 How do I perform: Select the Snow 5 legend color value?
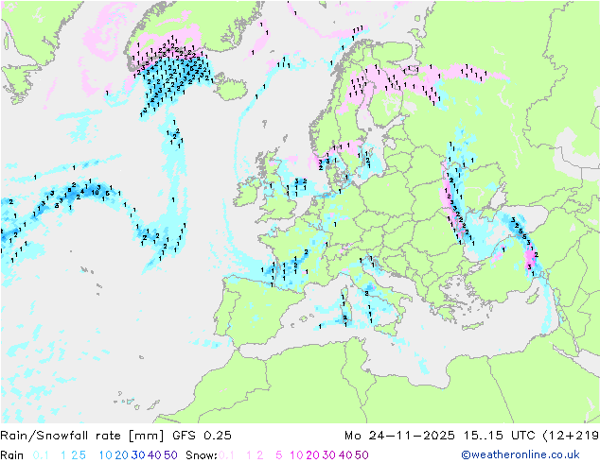coord(279,455)
